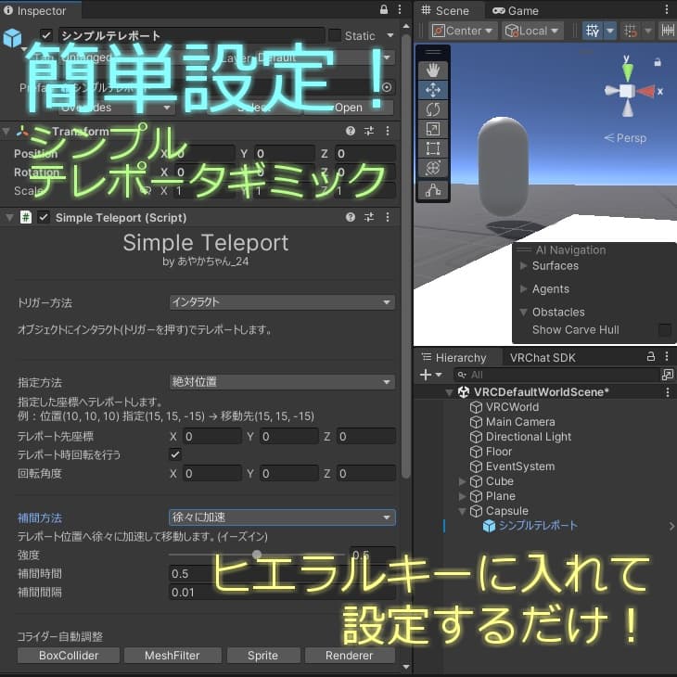Image resolution: width=677 pixels, height=677 pixels.
Task: Toggle the Static checkbox
Action: coord(335,35)
